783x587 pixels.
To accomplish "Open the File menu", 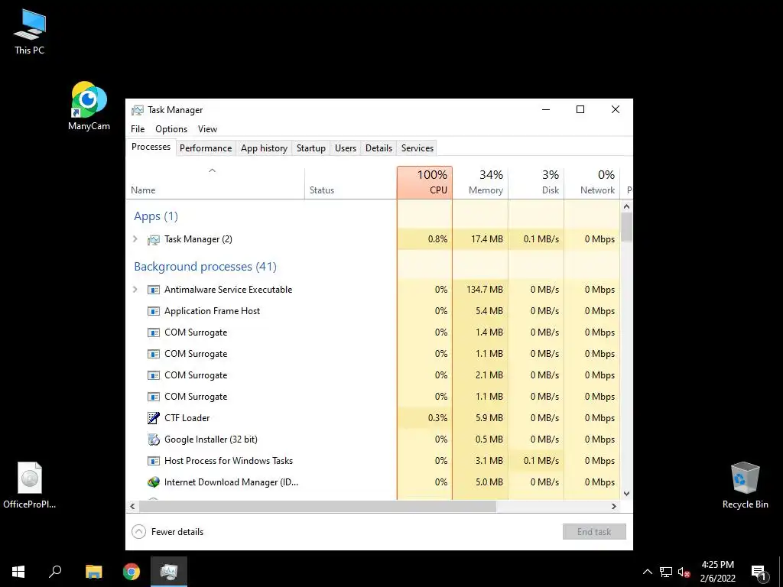I will [x=138, y=128].
